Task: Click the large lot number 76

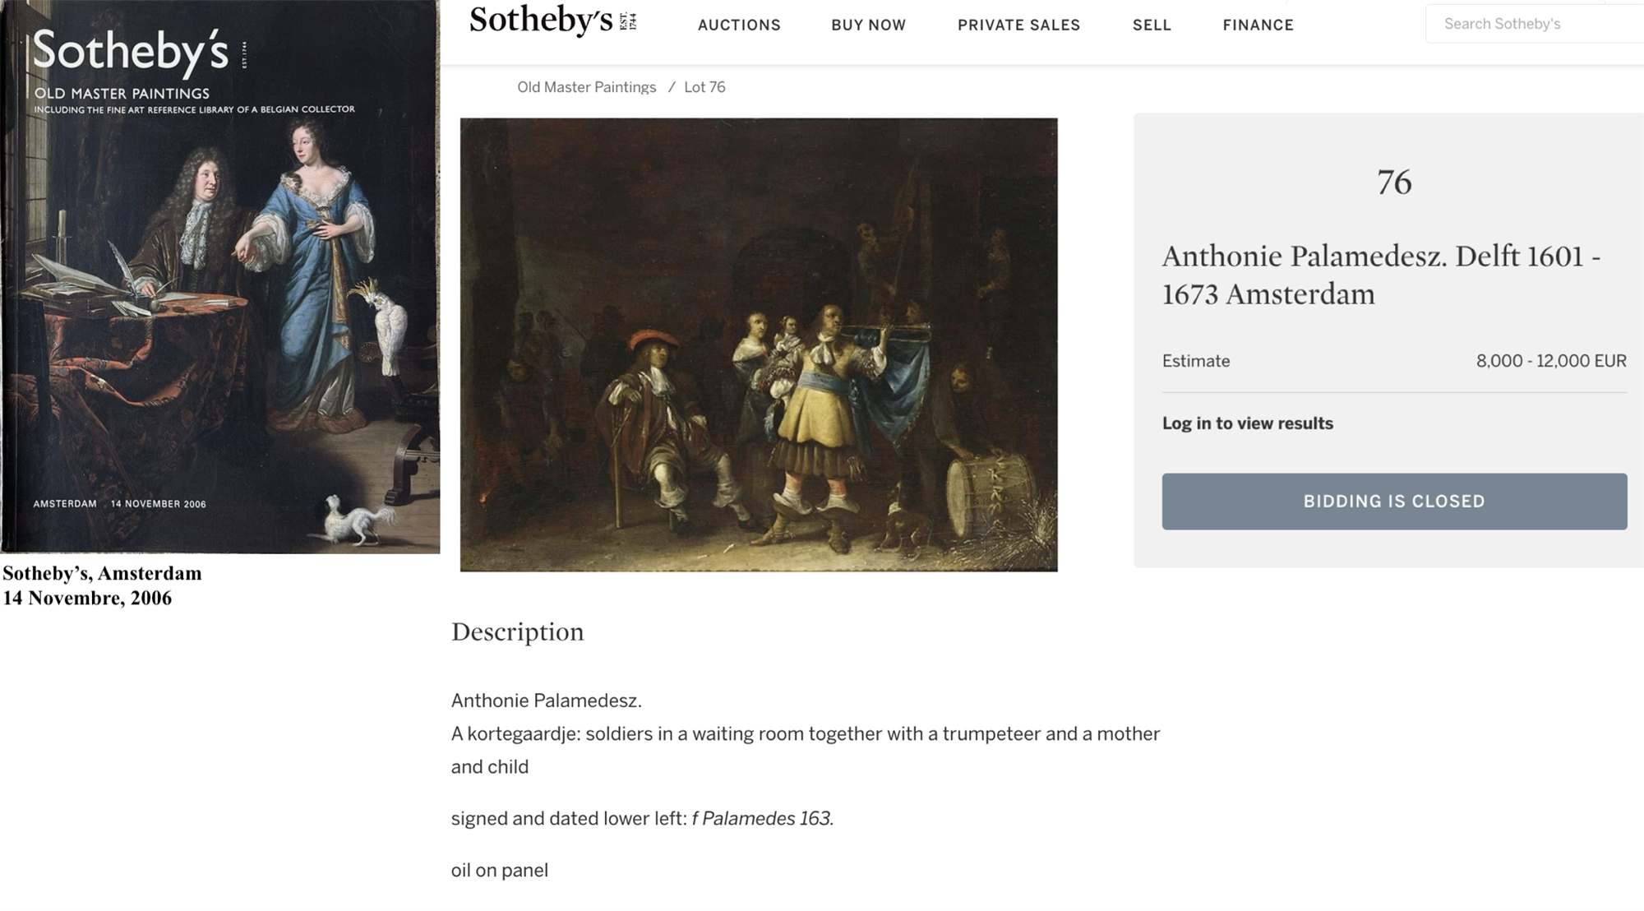Action: [x=1394, y=182]
